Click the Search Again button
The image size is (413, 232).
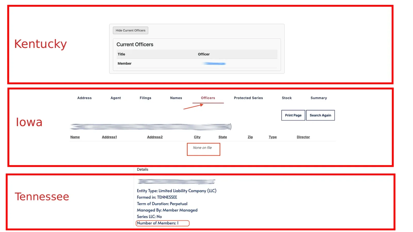[x=320, y=115]
